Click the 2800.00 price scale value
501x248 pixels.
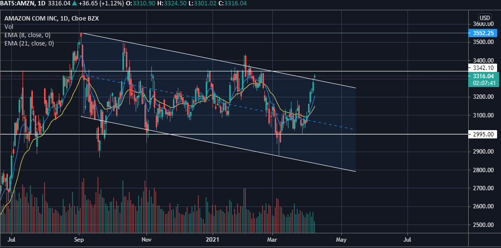click(483, 170)
